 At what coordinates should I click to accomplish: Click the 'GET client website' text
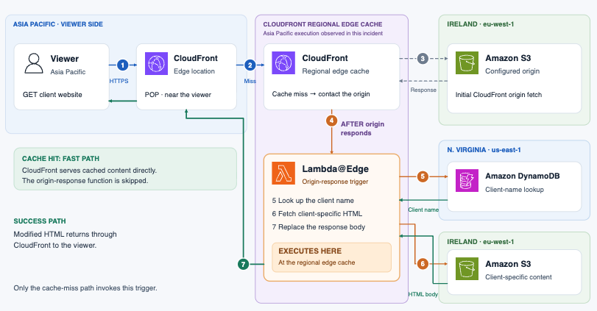[x=52, y=95]
